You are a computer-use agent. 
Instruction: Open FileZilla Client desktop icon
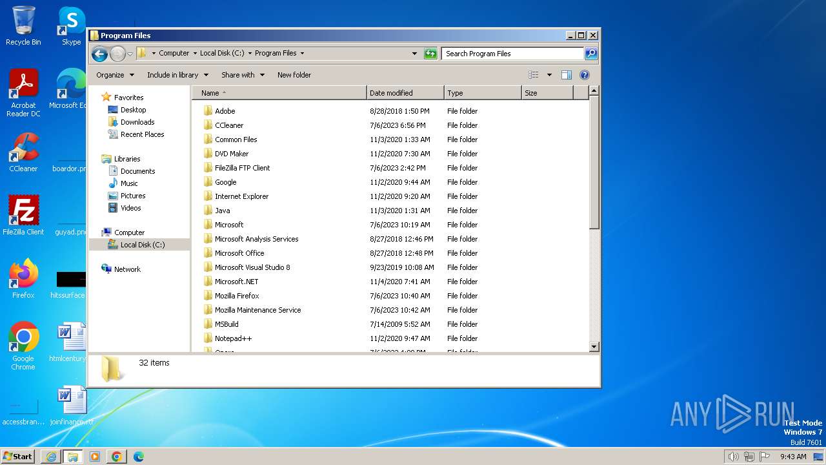[x=23, y=216]
